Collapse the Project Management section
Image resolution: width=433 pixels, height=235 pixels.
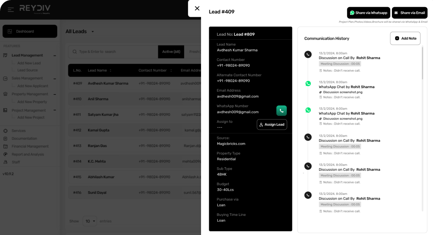[55, 110]
